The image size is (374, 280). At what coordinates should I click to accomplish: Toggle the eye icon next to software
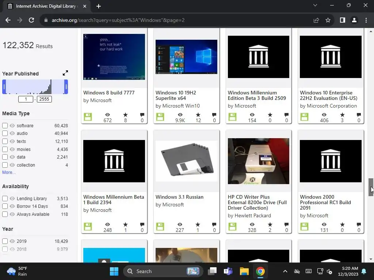(12, 125)
